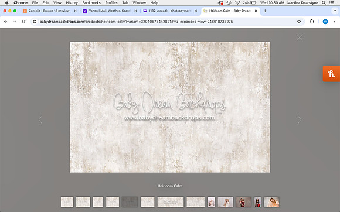Screen dimensions: 340x212
Task: Open Spotlight search magnifier
Action: pos(324,2)
